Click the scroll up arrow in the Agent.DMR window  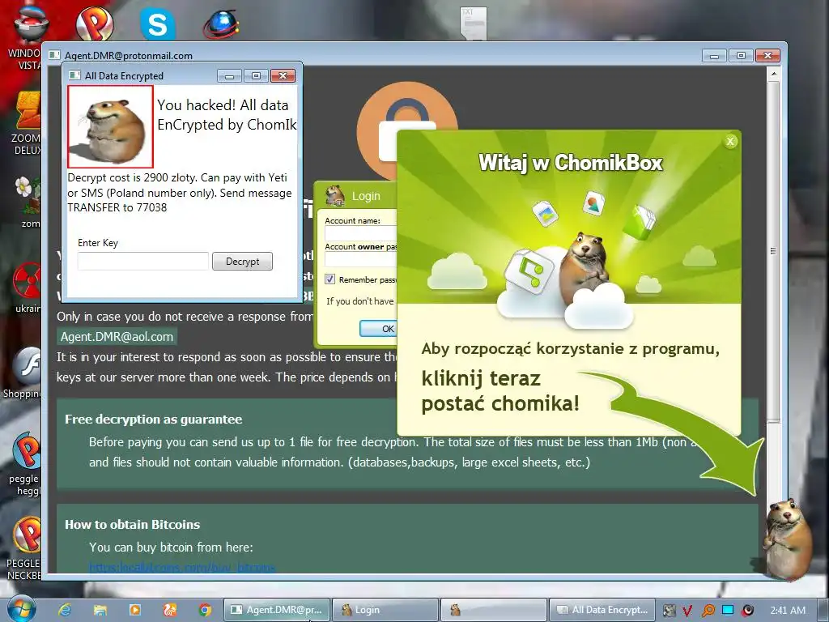pos(773,74)
